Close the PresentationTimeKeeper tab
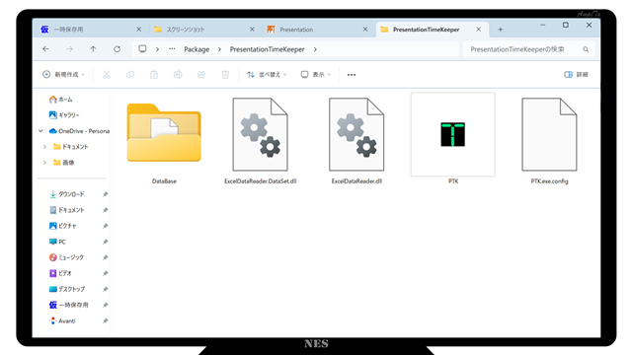Image resolution: width=632 pixels, height=355 pixels. [x=478, y=30]
